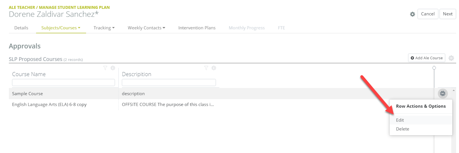
Task: Open the Sample Course row actions gear
Action: (x=443, y=94)
